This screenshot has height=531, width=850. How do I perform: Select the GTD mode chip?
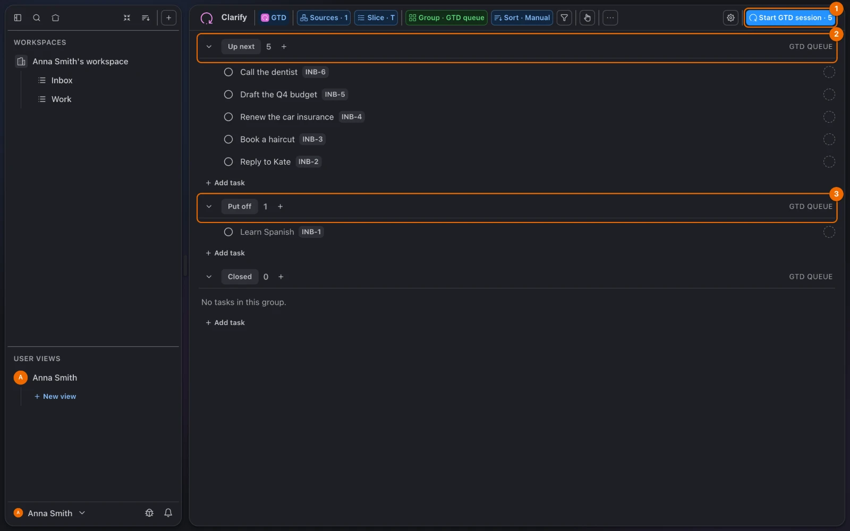coord(274,18)
